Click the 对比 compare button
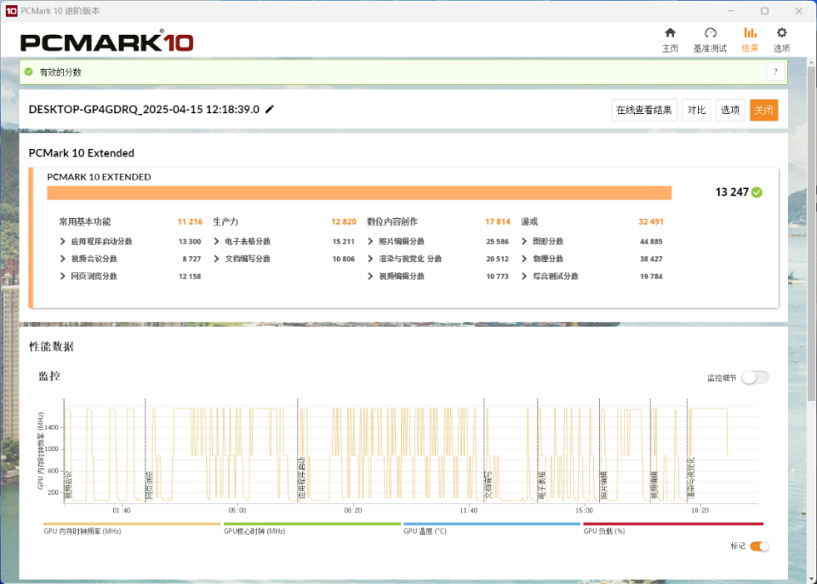The height and width of the screenshot is (584, 817). pyautogui.click(x=697, y=110)
